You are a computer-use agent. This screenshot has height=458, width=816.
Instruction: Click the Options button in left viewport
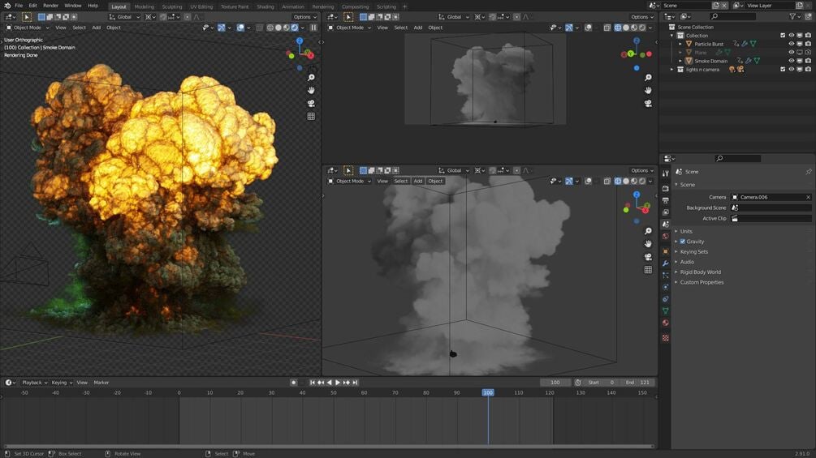coord(303,17)
